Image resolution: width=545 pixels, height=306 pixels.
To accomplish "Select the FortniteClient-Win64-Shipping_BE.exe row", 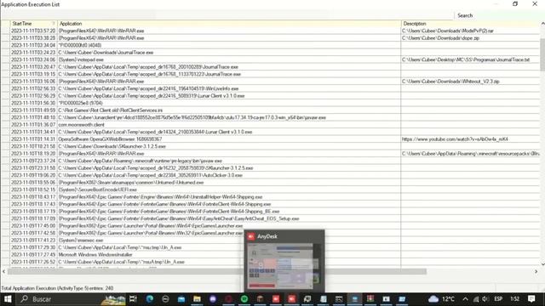I will [x=271, y=212].
